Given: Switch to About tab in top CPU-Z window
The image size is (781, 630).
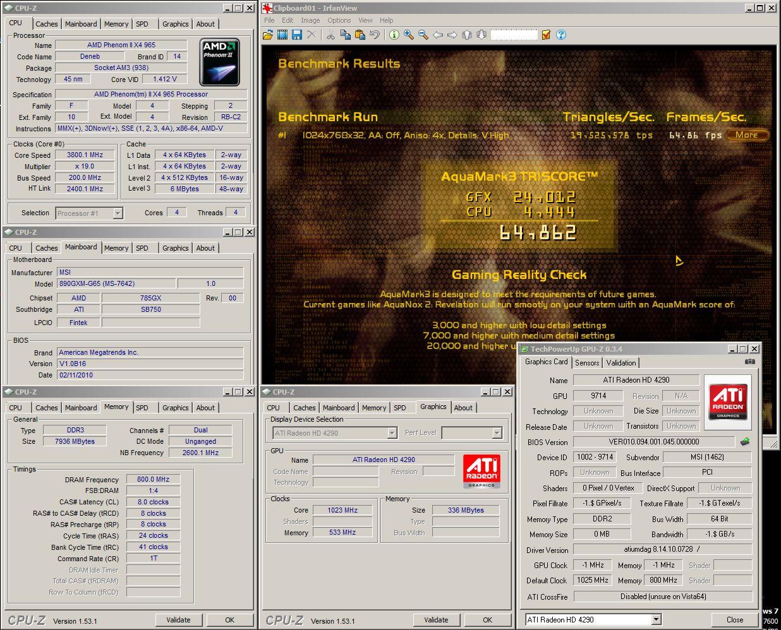Looking at the screenshot, I should [205, 24].
